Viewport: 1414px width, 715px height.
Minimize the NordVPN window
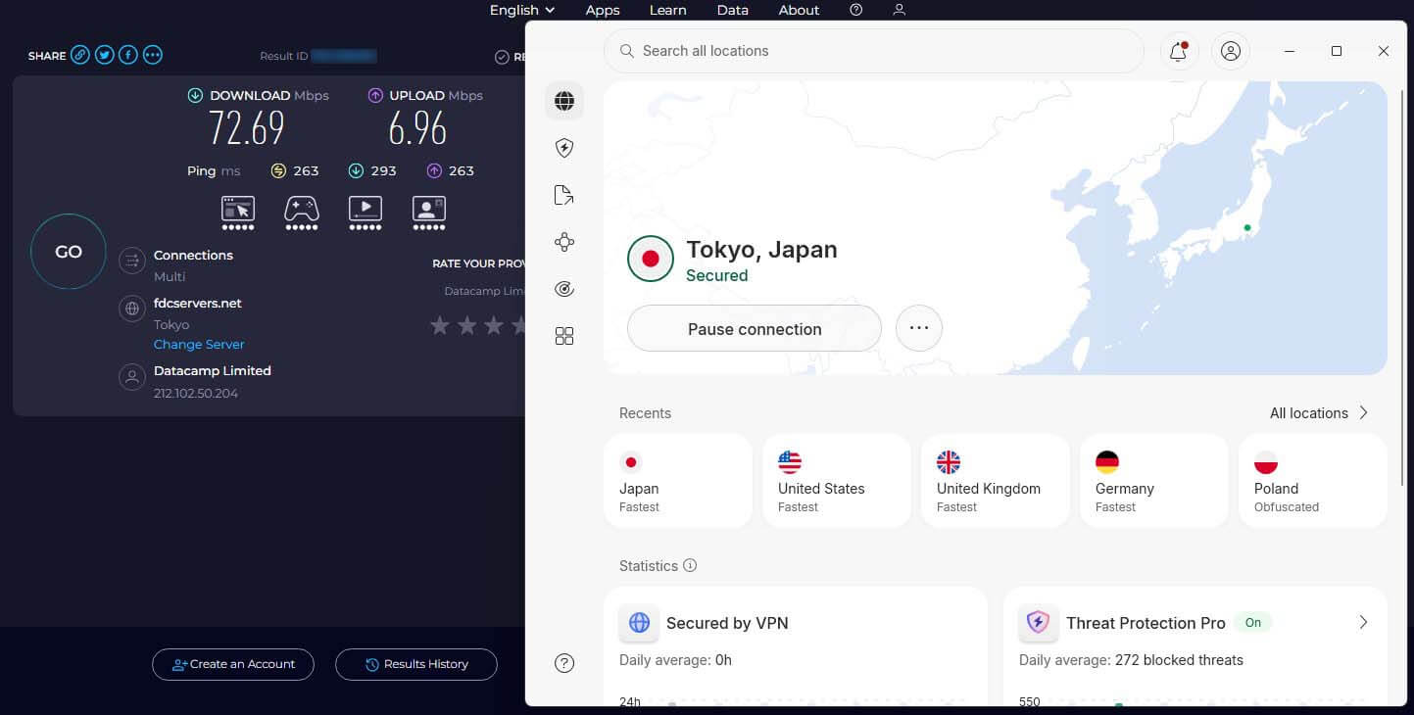click(x=1291, y=51)
